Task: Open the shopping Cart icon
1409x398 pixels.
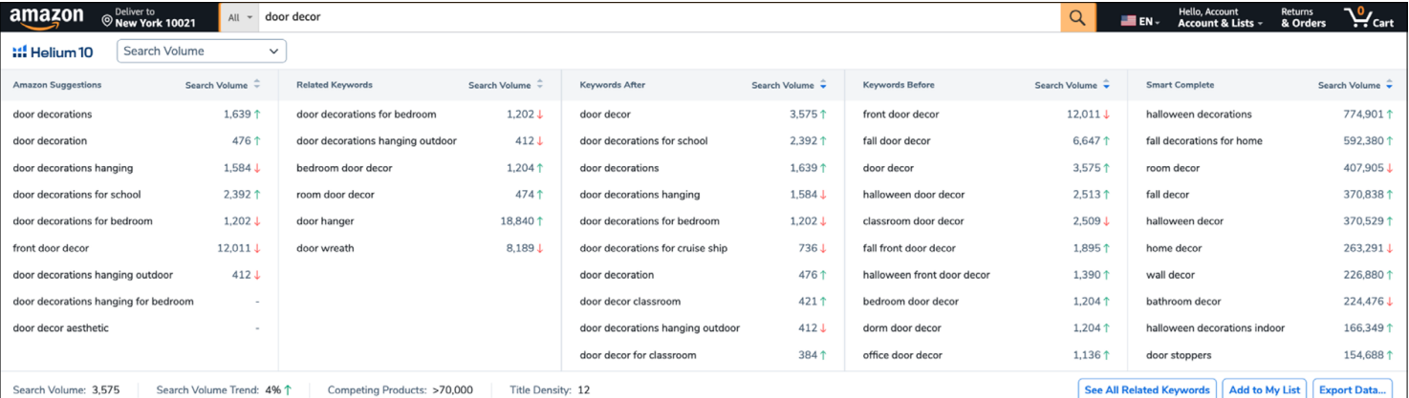Action: tap(1369, 17)
